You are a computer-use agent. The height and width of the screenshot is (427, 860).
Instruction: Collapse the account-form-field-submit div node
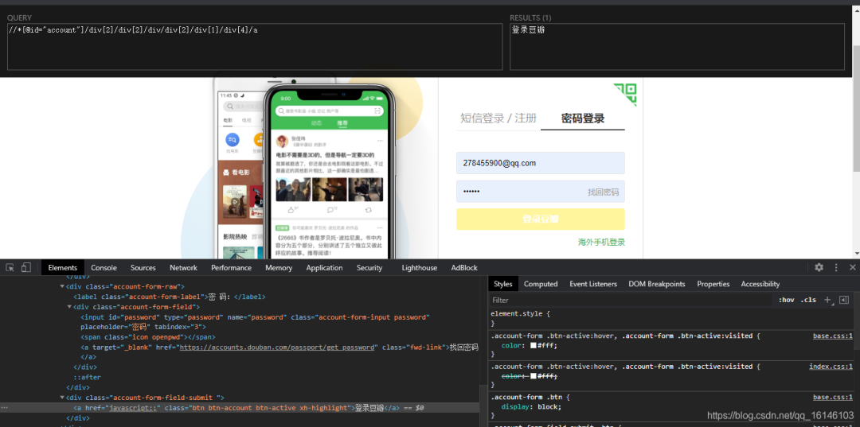[x=62, y=398]
